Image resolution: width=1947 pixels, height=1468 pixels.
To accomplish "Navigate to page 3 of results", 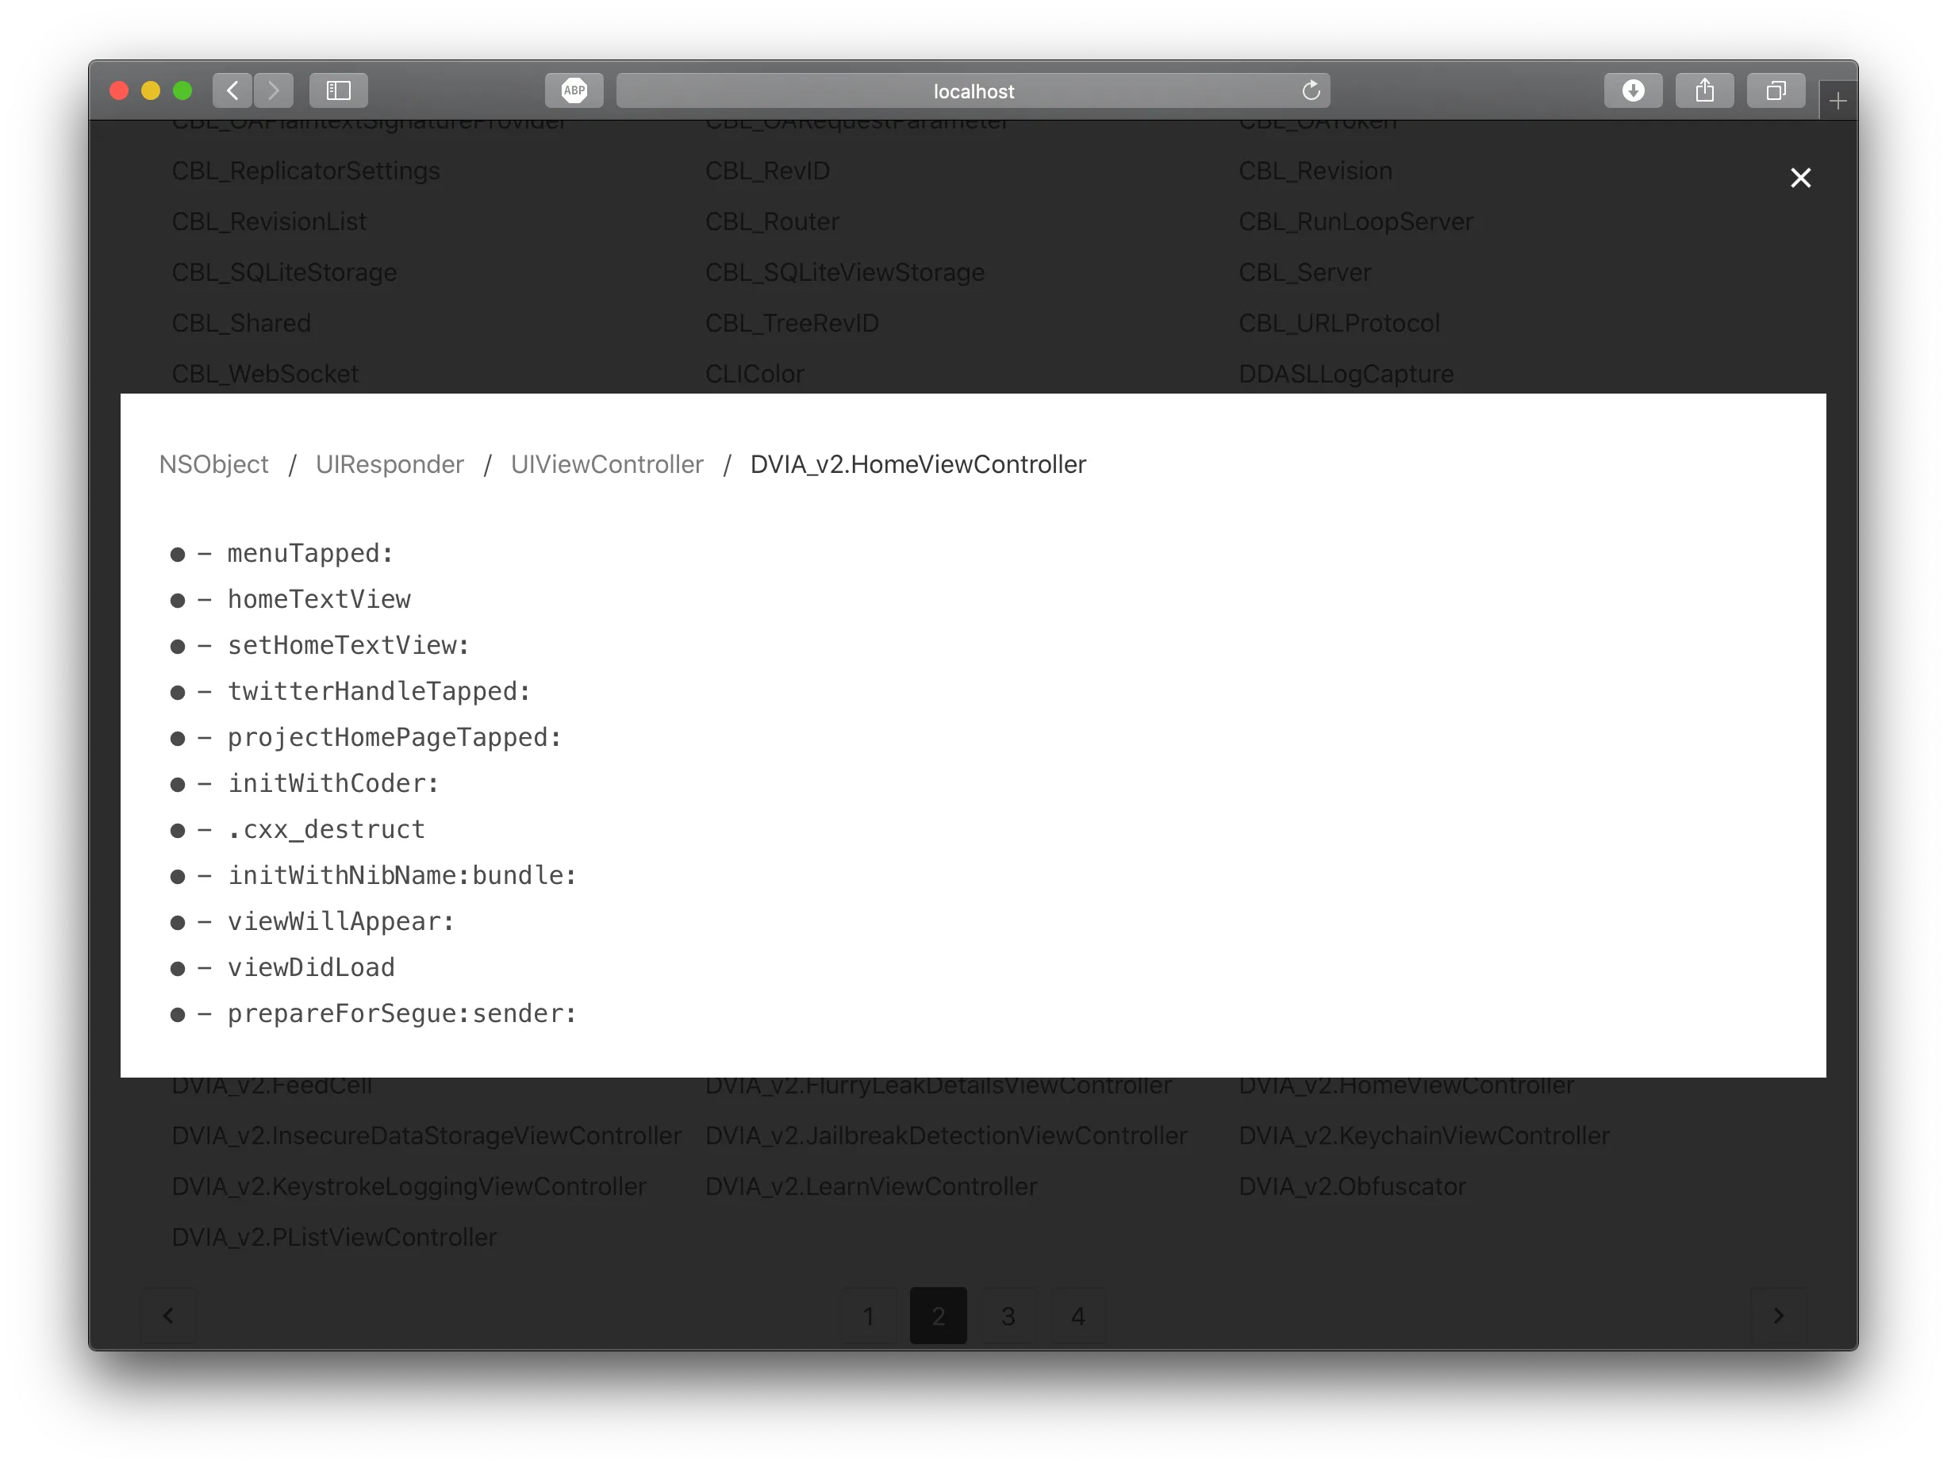I will point(1007,1314).
